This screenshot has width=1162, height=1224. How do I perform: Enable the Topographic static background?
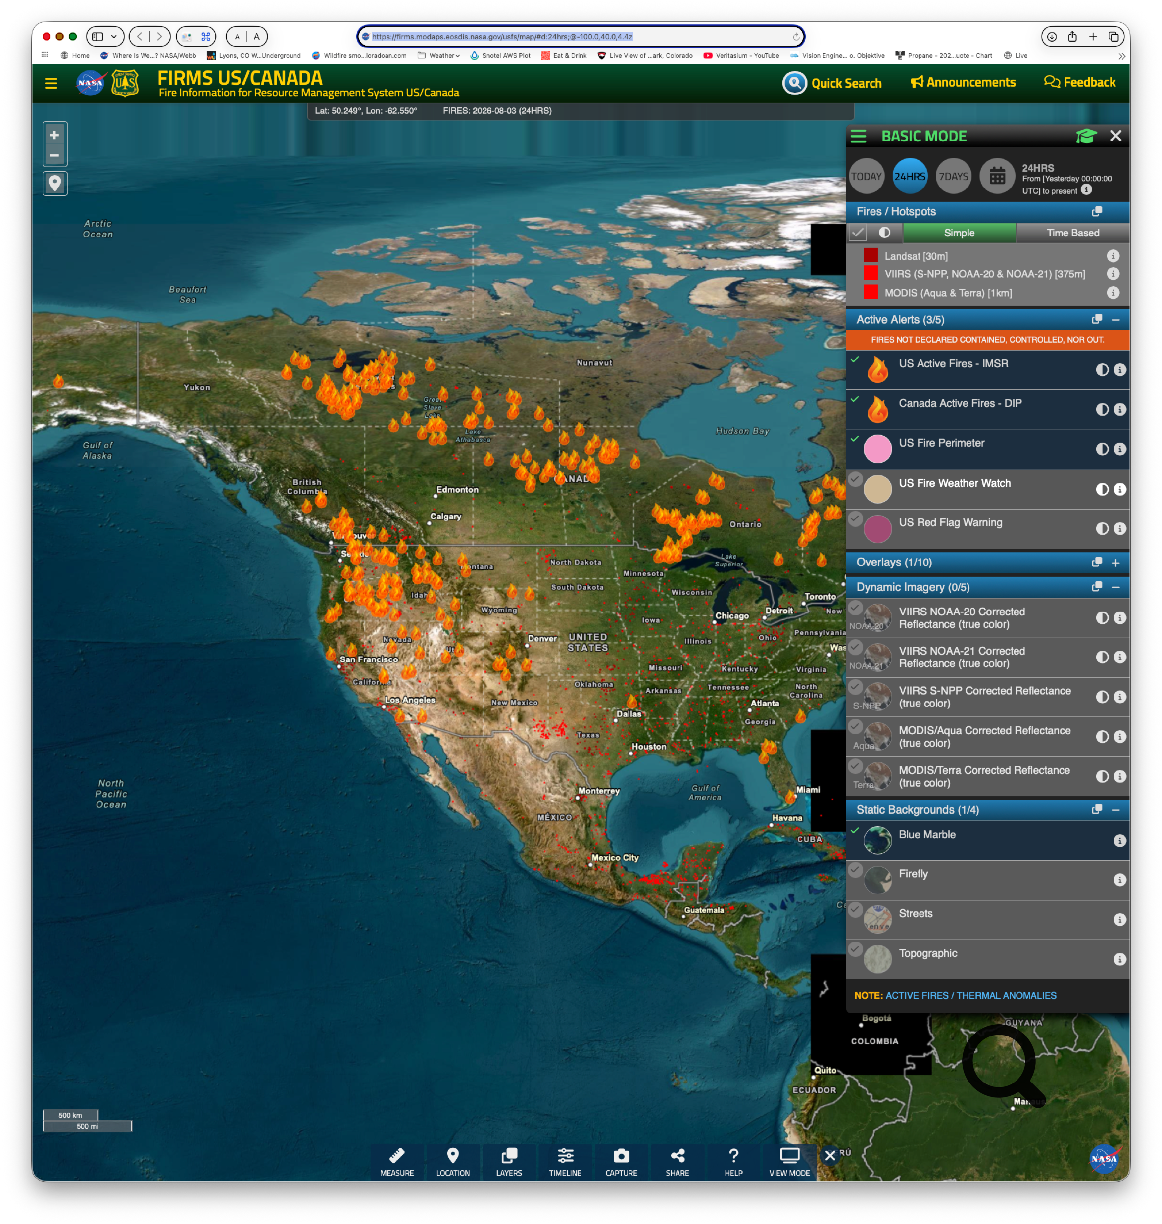coord(855,949)
